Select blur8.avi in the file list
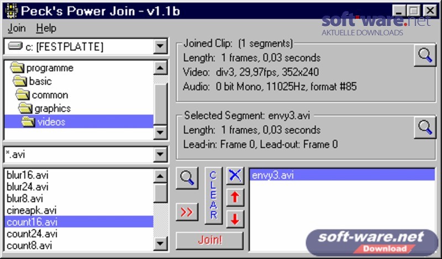This screenshot has width=442, height=259. pyautogui.click(x=79, y=199)
